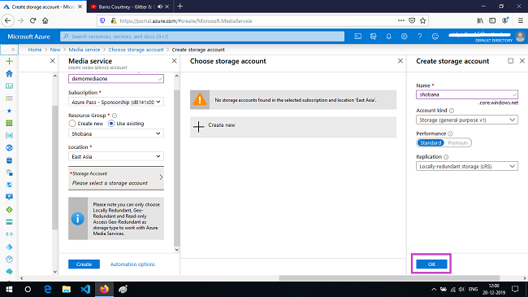
Task: Set Performance to Standard
Action: click(x=431, y=142)
